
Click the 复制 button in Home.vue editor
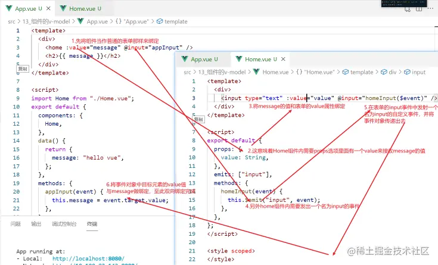pos(198,119)
